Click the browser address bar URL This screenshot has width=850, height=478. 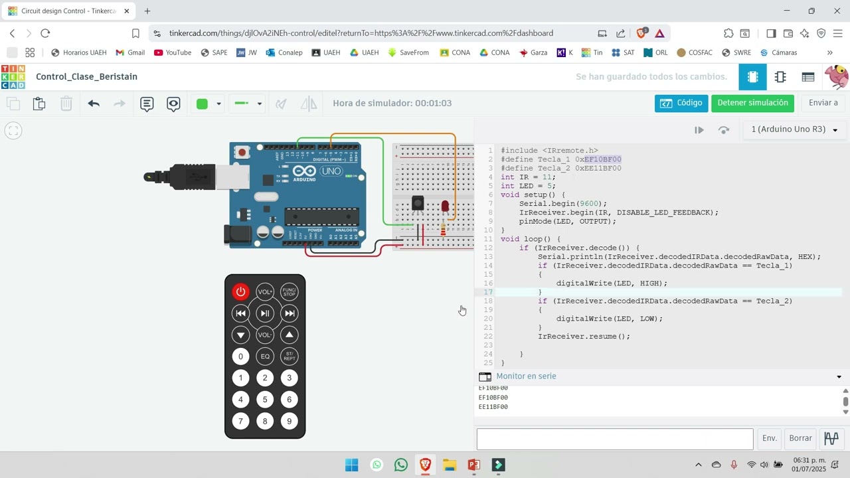click(361, 33)
